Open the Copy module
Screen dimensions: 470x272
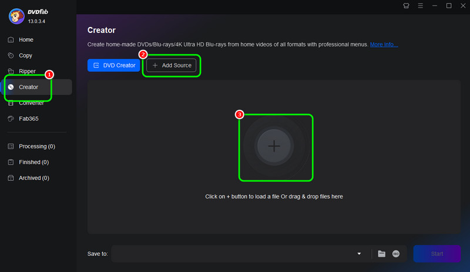click(25, 55)
